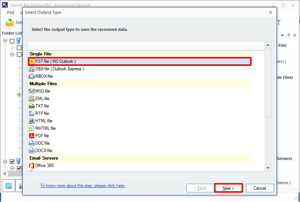
Task: Expand the plus-sign subfolder node
Action: (19, 95)
